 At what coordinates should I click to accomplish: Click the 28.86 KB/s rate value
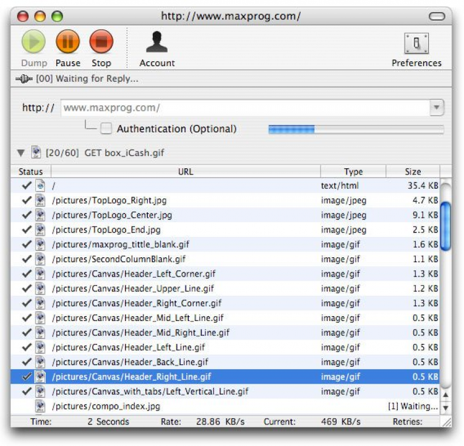click(x=220, y=421)
